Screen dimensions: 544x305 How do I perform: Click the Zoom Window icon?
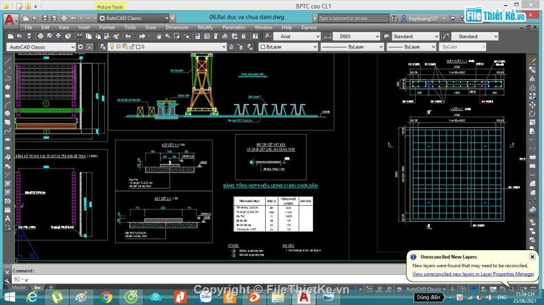click(x=177, y=36)
